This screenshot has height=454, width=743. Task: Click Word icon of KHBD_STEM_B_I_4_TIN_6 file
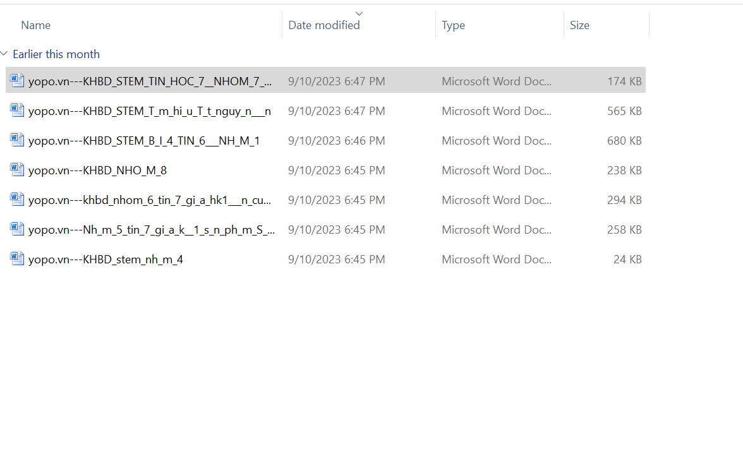[x=17, y=140]
